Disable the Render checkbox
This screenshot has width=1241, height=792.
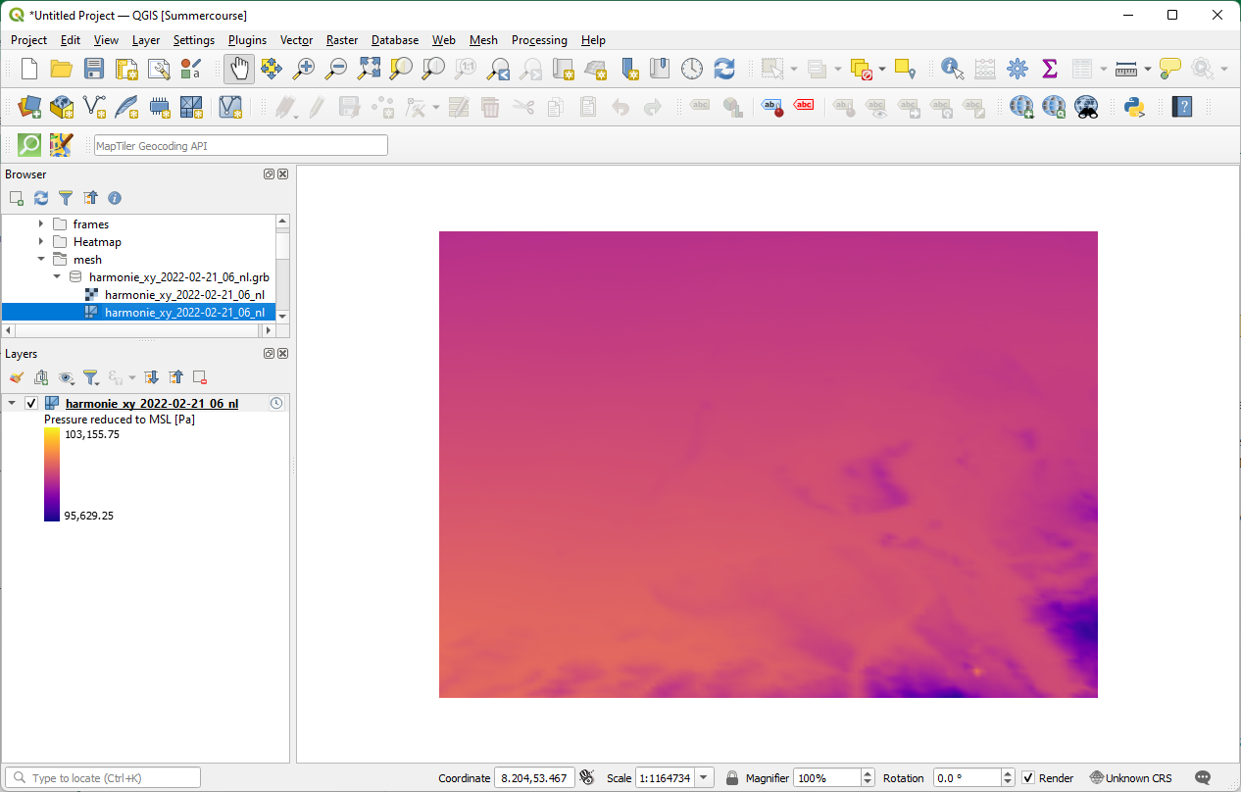1026,777
